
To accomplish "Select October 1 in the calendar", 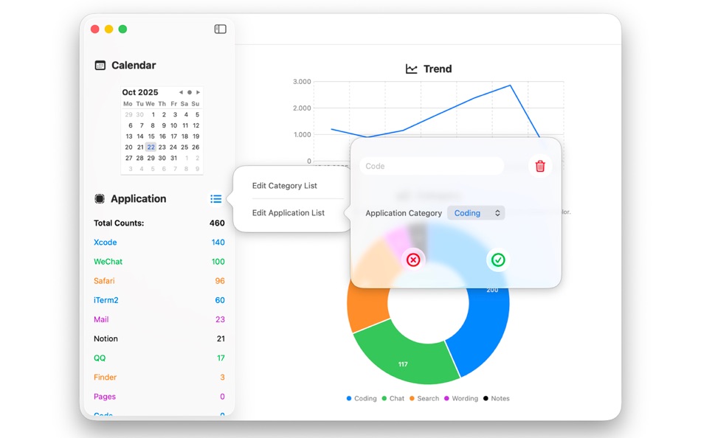I will coord(153,114).
